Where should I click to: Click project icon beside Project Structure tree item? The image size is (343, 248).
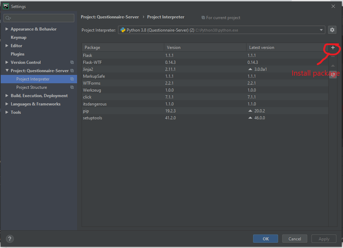point(72,87)
